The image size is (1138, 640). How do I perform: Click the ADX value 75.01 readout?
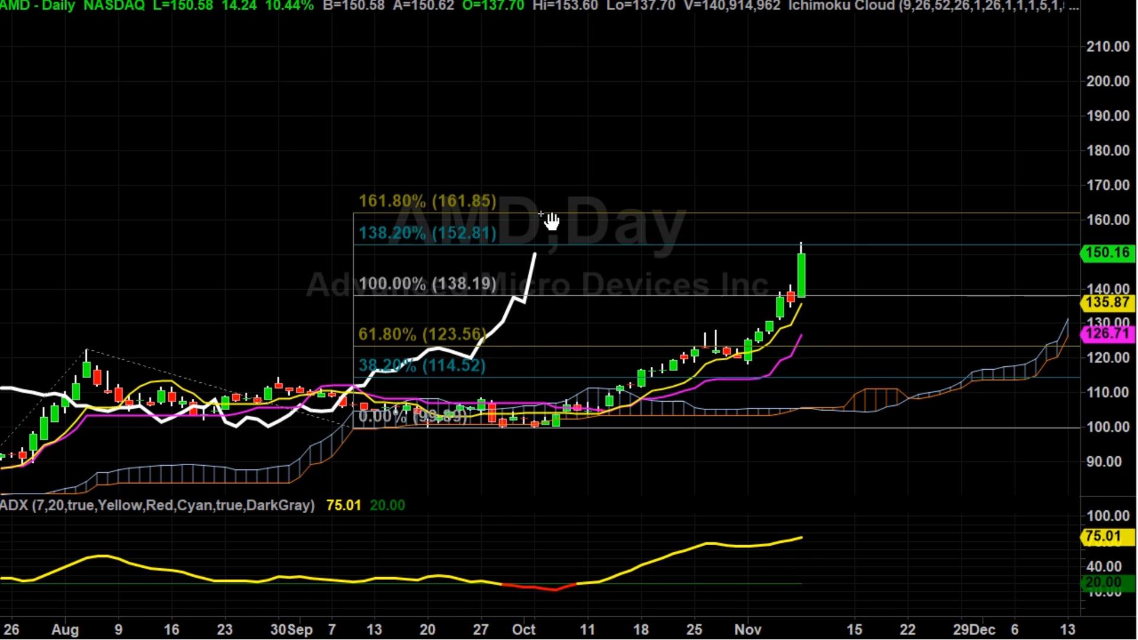pyautogui.click(x=344, y=505)
